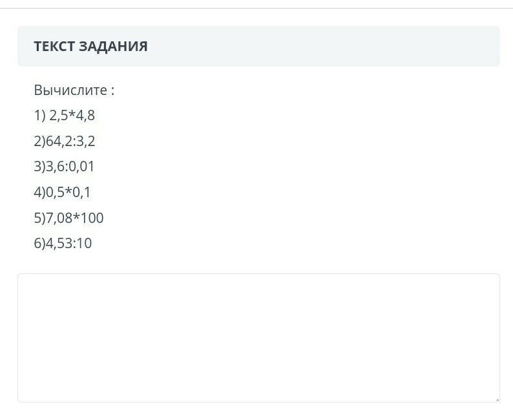Click the number 0,1 in problem 4
Viewport: 513px width, 411px height.
pos(81,192)
